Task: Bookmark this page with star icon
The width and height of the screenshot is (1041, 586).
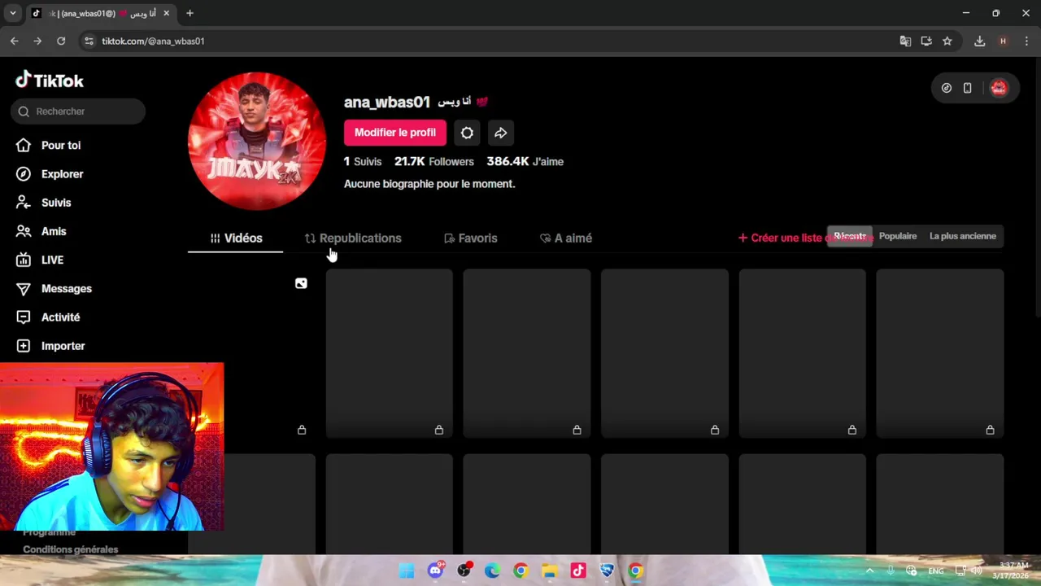Action: coord(947,41)
